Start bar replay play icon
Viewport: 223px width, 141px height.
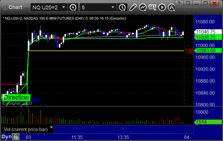[162, 7]
